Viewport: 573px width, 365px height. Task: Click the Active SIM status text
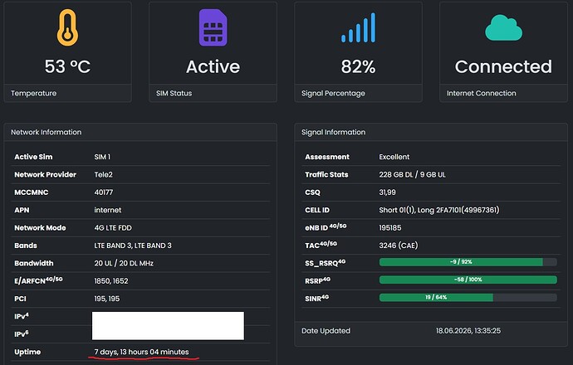pos(213,66)
